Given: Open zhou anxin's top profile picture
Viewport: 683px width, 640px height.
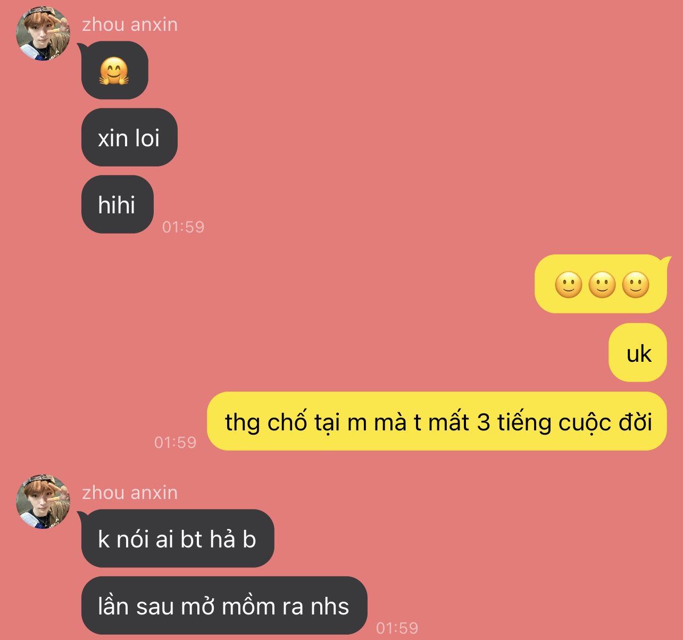Looking at the screenshot, I should (44, 34).
